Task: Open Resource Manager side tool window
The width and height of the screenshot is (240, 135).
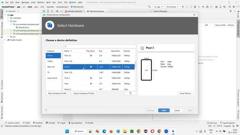Action: pos(1,29)
